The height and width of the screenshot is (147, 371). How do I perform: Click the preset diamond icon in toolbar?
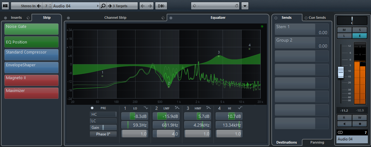click(194, 6)
